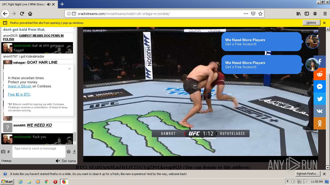
Task: Mute audio on UFC Fight Night tab
Action: [49, 4]
